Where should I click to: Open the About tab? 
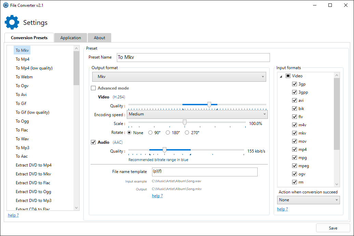pos(99,37)
